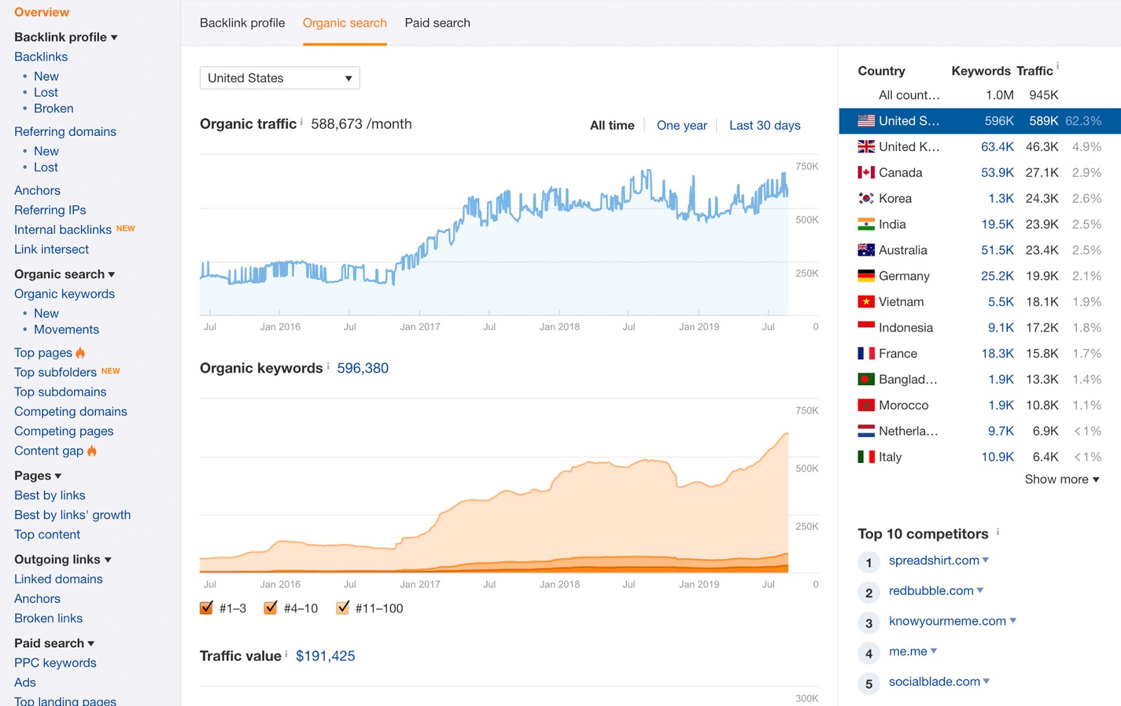Click the Germany flag icon
The height and width of the screenshot is (706, 1121).
[x=866, y=276]
